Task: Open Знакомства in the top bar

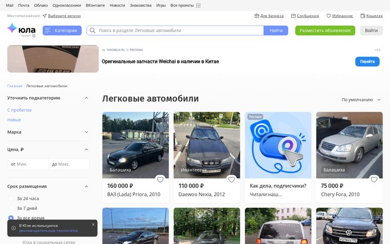Action: click(x=140, y=5)
